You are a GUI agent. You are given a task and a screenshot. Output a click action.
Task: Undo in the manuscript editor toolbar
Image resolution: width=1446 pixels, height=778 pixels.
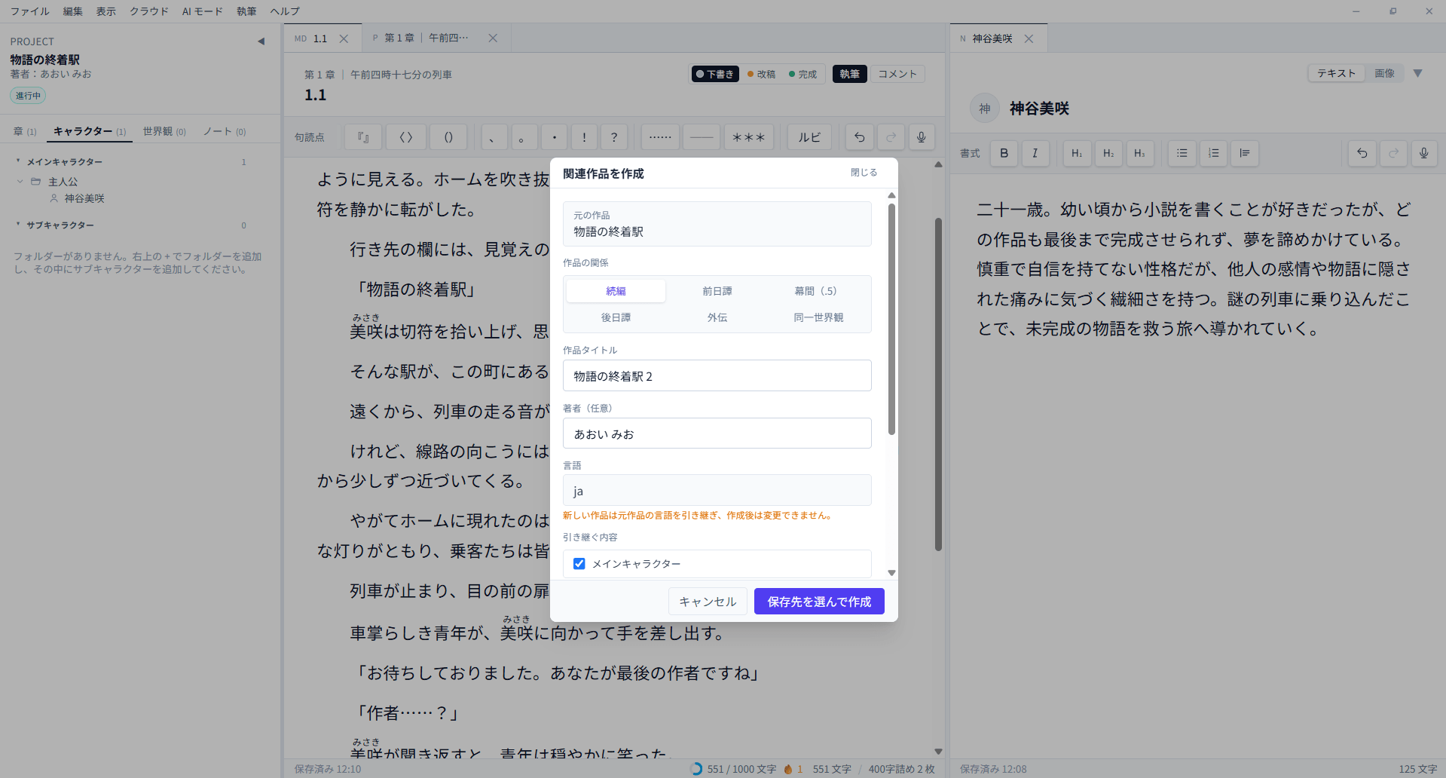click(860, 137)
